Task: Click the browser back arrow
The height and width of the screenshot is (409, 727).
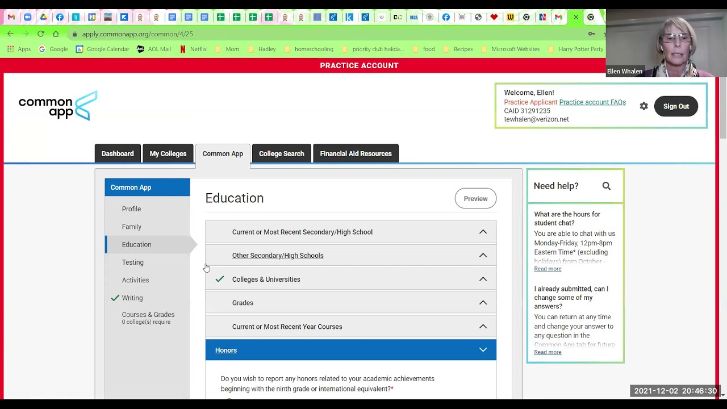Action: (10, 34)
